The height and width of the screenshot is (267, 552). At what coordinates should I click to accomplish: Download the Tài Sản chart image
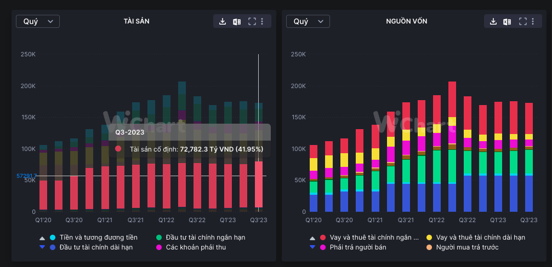point(223,21)
